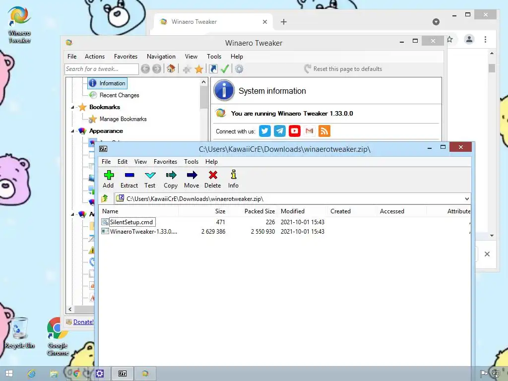The image size is (508, 381).
Task: Open the Tools menu in Winaero Tweaker
Action: coord(214,57)
